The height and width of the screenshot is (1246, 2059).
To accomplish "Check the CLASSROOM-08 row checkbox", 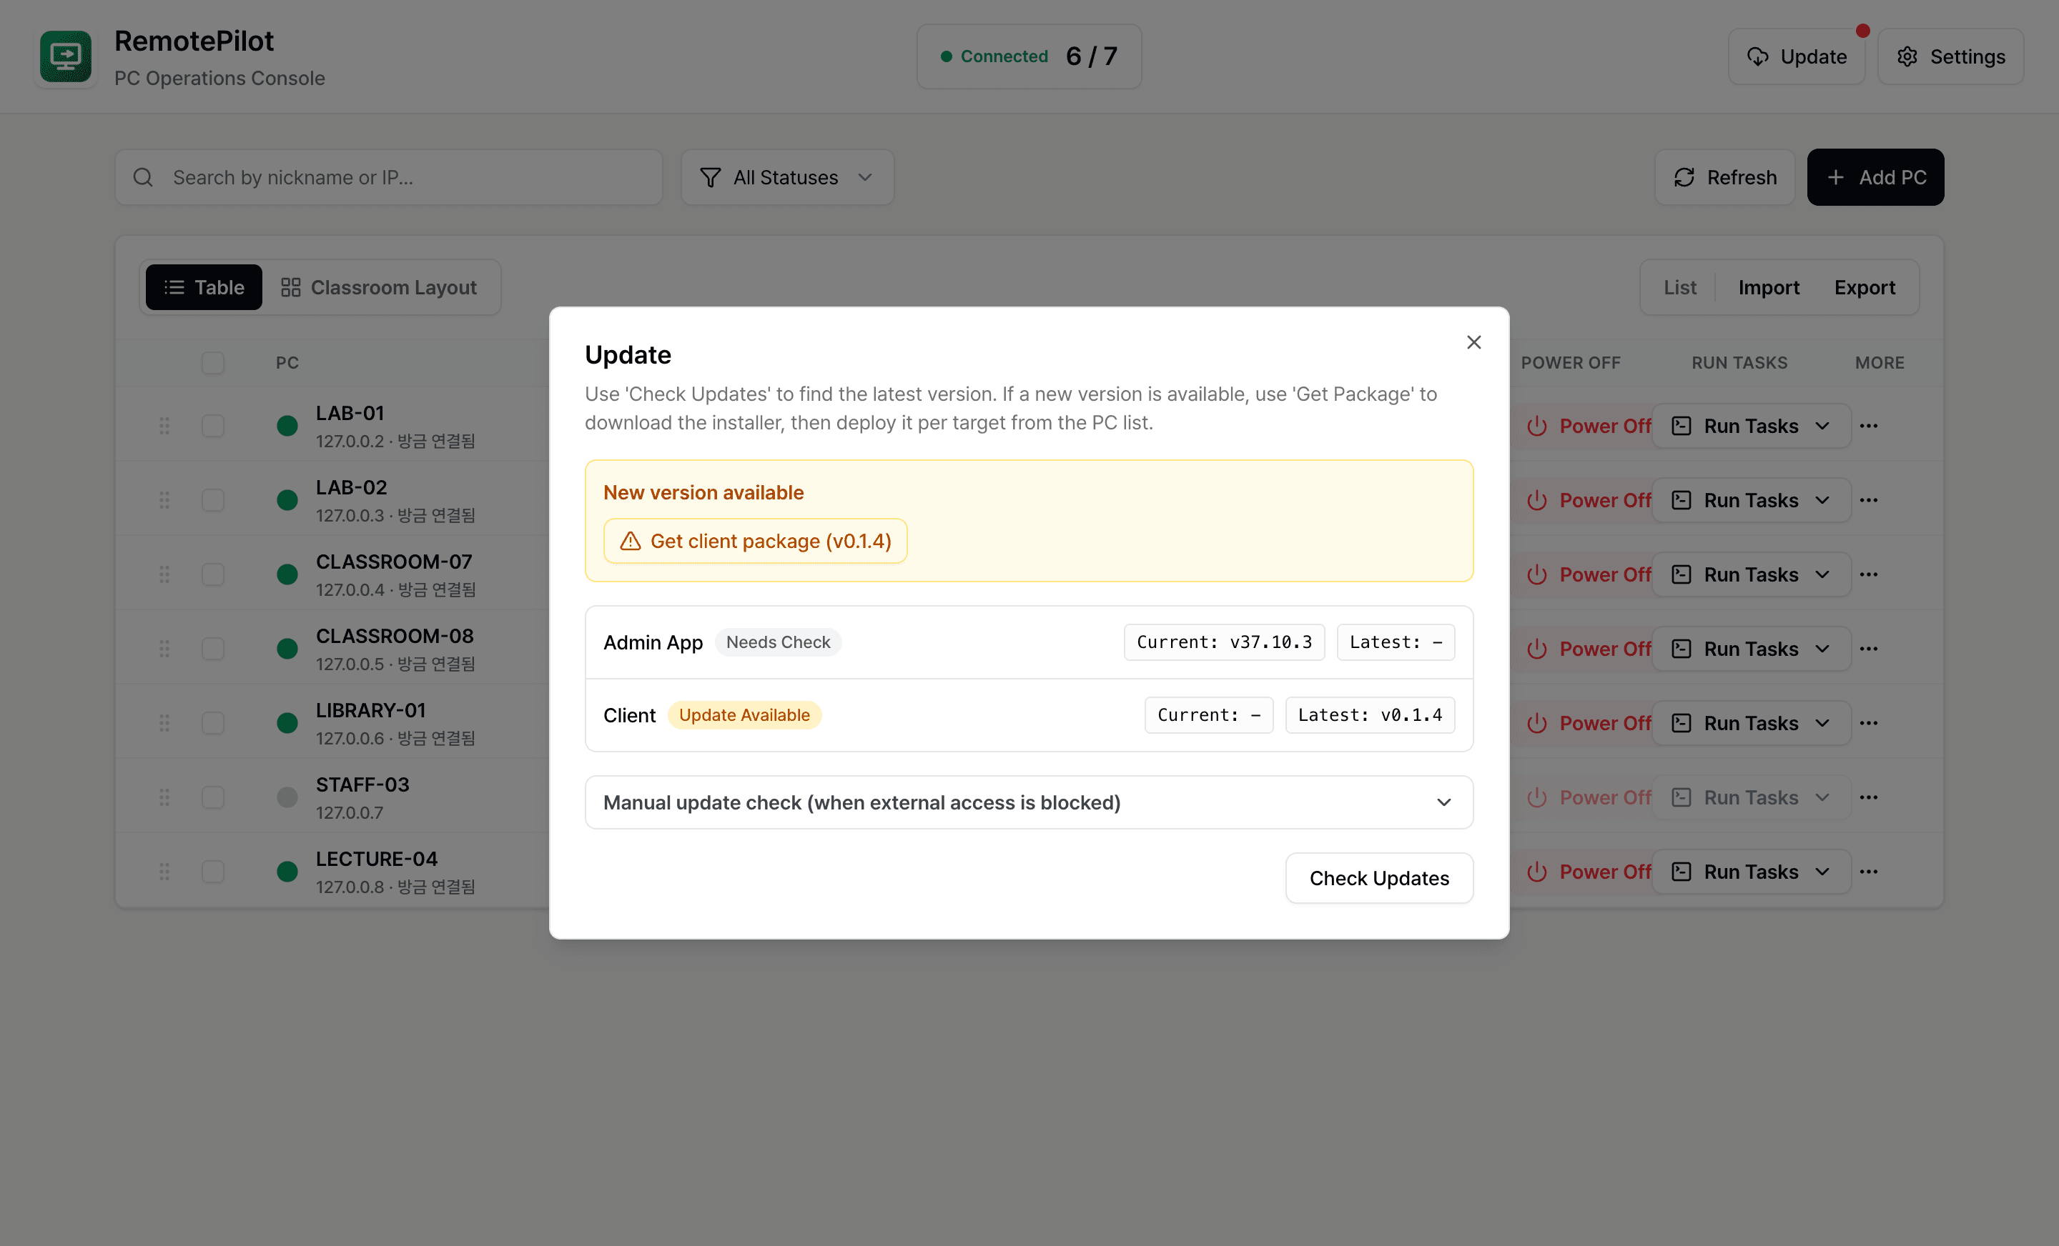I will (213, 649).
